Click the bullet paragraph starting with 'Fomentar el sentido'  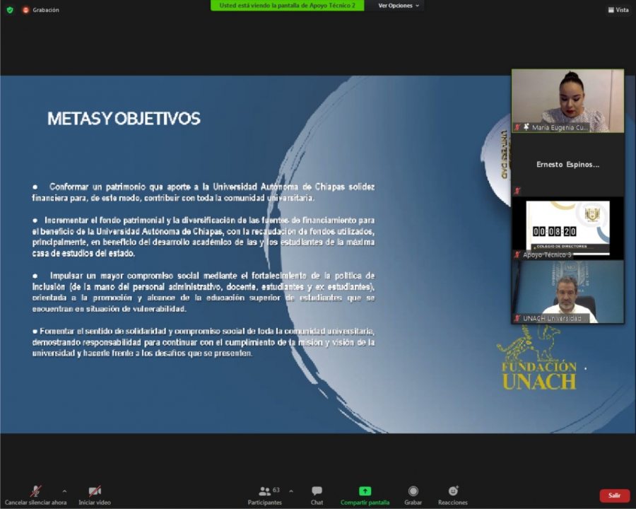tap(204, 342)
